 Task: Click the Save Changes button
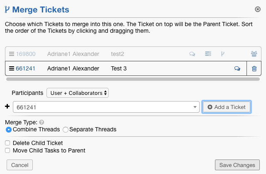click(237, 165)
